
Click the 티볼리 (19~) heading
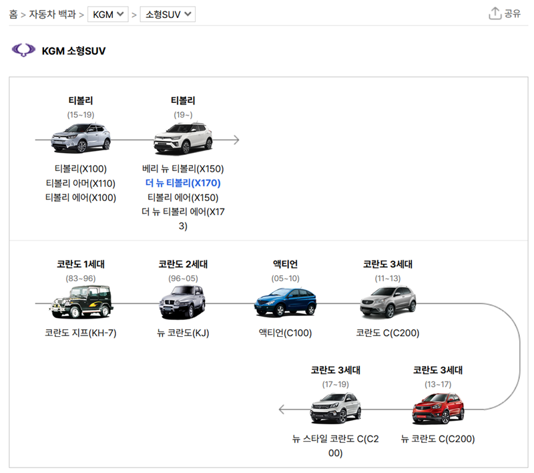tap(183, 100)
